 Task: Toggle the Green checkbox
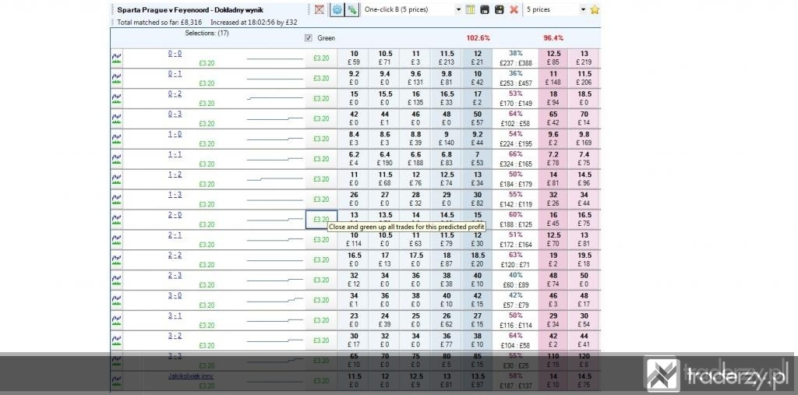point(308,37)
